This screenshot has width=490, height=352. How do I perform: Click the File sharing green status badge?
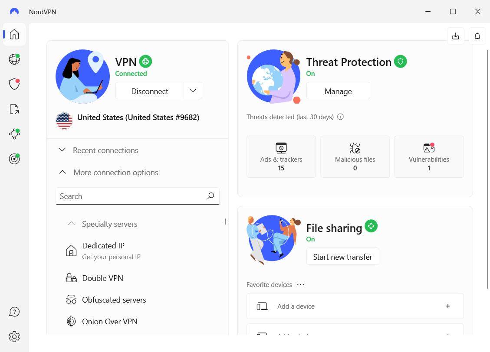[371, 226]
